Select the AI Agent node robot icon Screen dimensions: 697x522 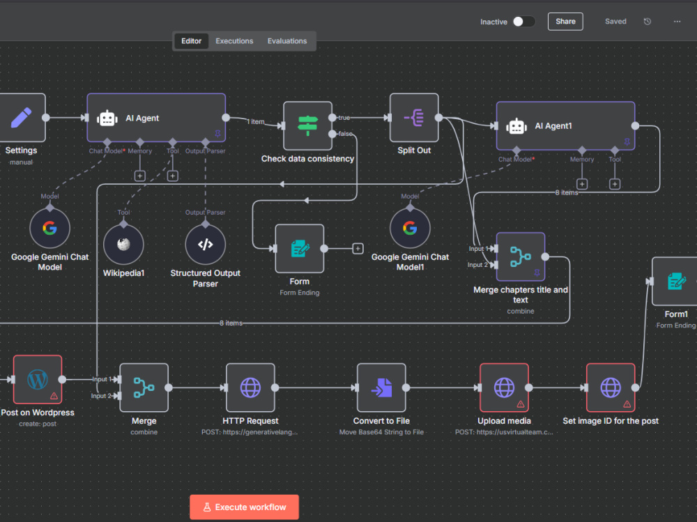pyautogui.click(x=107, y=118)
